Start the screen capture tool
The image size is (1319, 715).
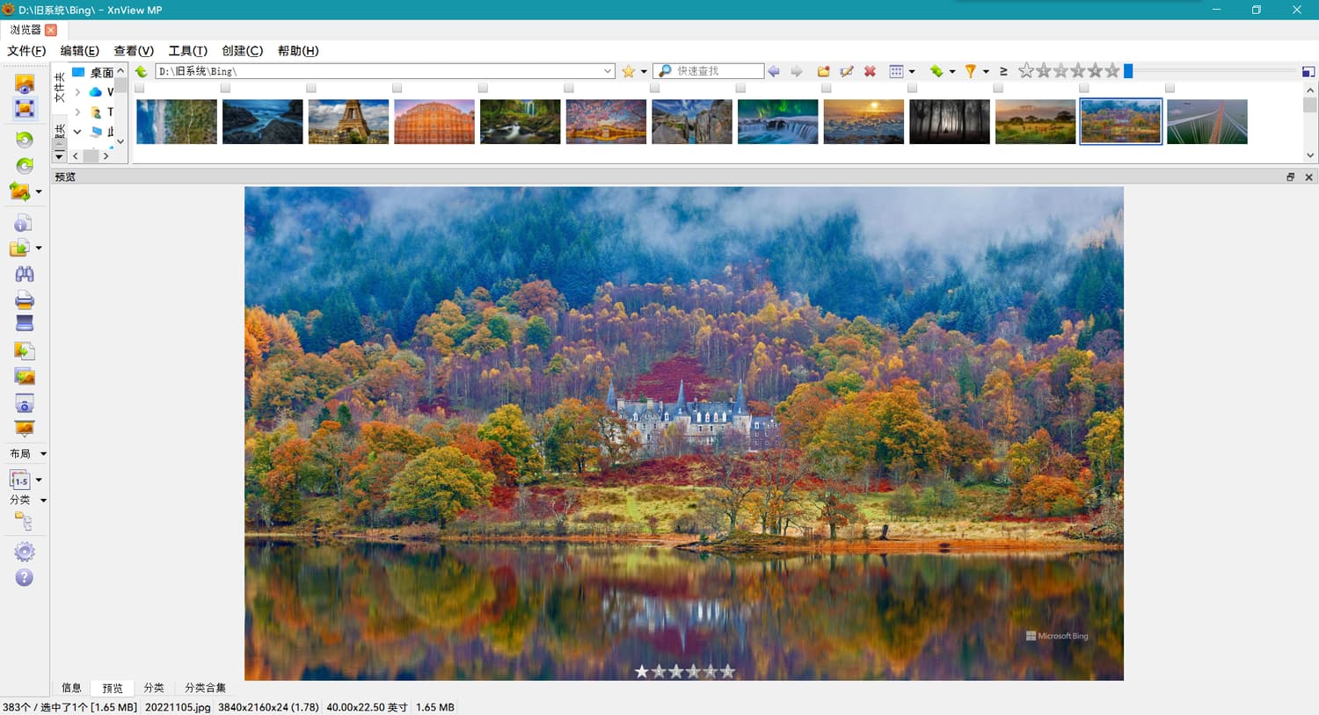click(24, 403)
